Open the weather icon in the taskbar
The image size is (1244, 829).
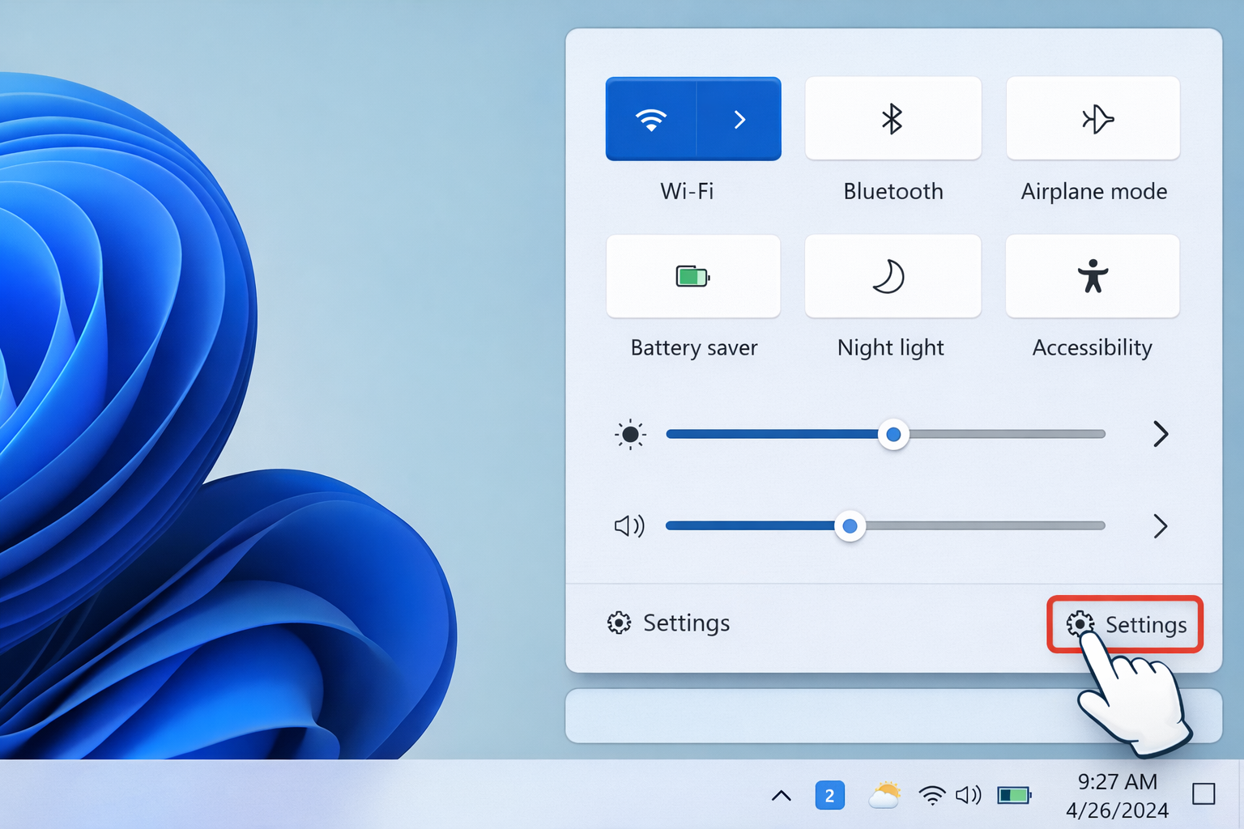coord(884,796)
